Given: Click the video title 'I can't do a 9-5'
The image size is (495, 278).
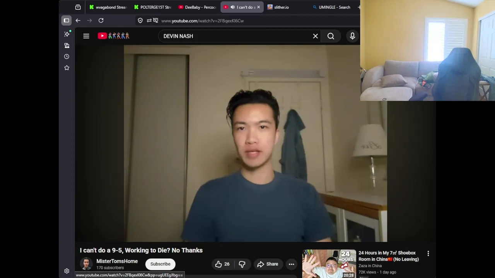Looking at the screenshot, I should (x=141, y=250).
